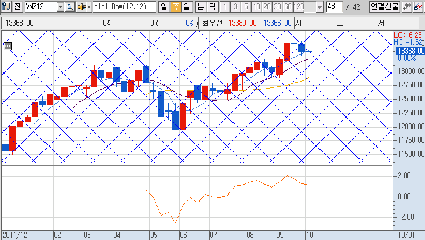Select the minute (분) chart type

200,7
